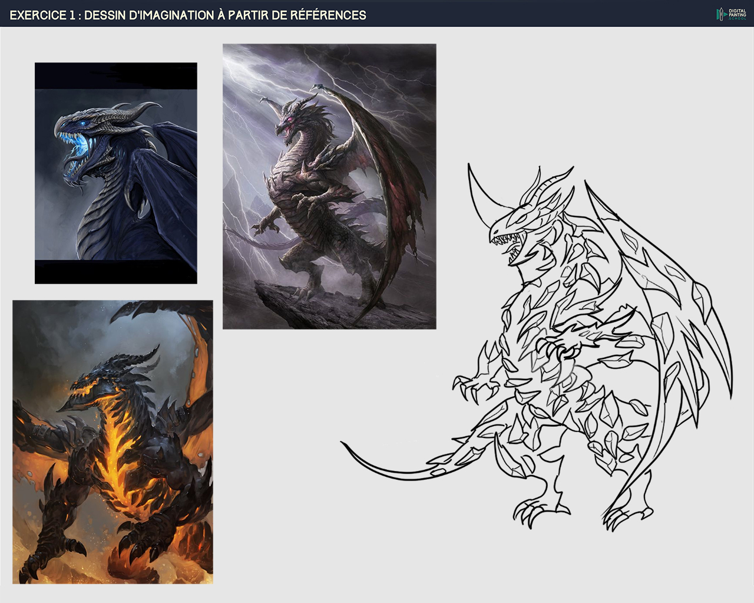This screenshot has height=603, width=754.
Task: Select the pen nib icon in the logo
Action: [x=721, y=14]
